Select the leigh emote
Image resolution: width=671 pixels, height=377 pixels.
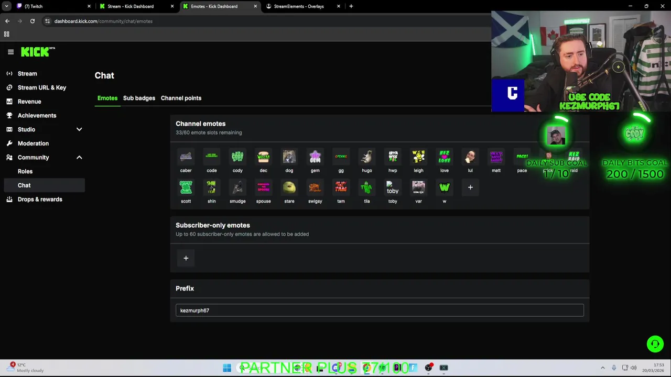pos(418,157)
